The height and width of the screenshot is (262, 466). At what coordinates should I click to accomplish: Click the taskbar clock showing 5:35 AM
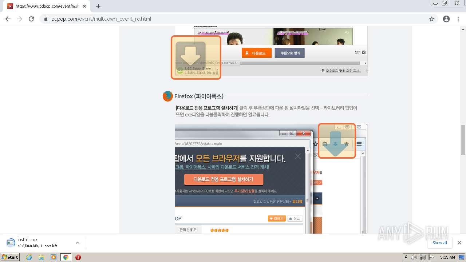pyautogui.click(x=447, y=257)
